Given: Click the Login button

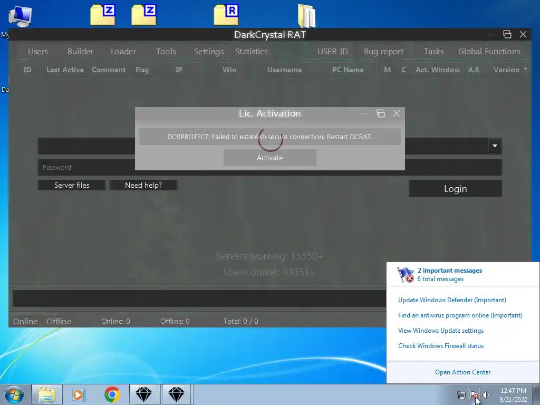Looking at the screenshot, I should click(x=455, y=189).
